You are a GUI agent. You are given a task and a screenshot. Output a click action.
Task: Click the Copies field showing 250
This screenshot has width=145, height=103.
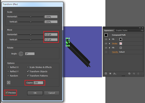click(38, 83)
